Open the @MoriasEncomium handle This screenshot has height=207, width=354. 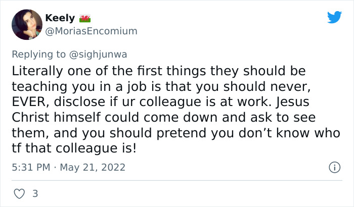pyautogui.click(x=91, y=31)
